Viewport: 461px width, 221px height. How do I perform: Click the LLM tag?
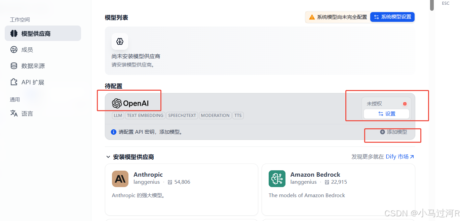coord(118,115)
